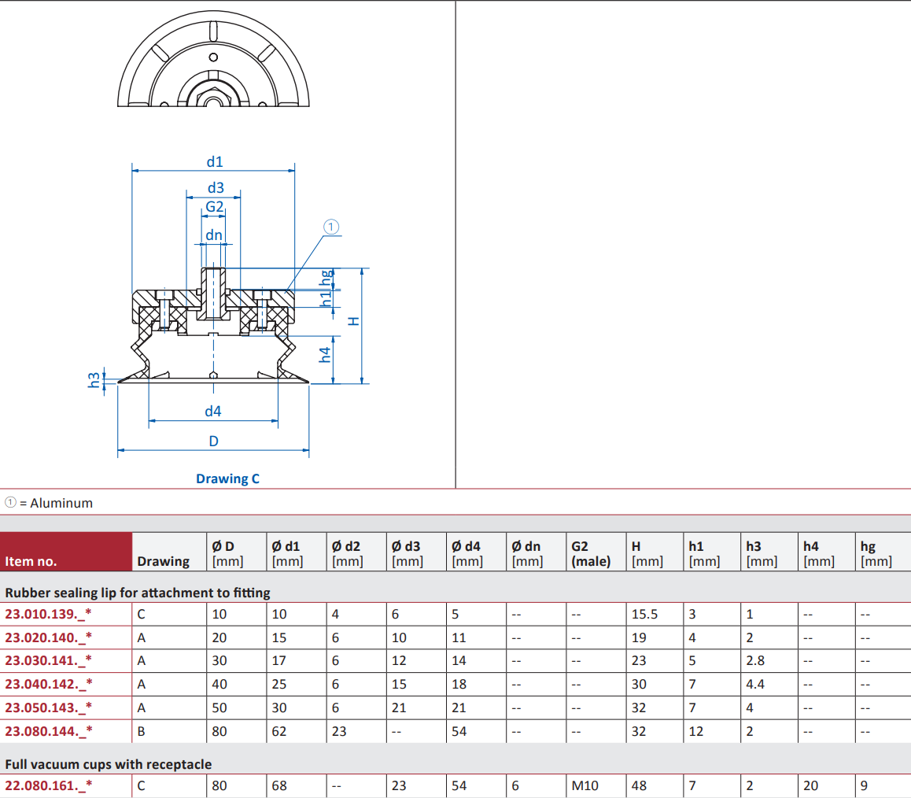This screenshot has height=798, width=911.
Task: Click the d3 dimension label in drawing
Action: point(216,188)
